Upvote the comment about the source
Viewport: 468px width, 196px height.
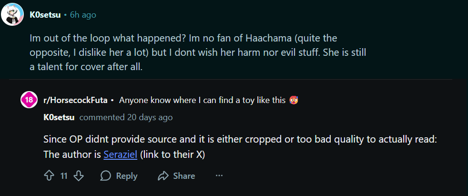49,176
